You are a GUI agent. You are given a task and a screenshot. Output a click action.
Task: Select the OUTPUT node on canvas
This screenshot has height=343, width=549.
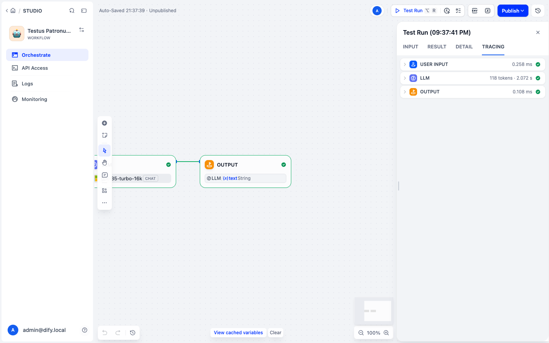click(246, 171)
